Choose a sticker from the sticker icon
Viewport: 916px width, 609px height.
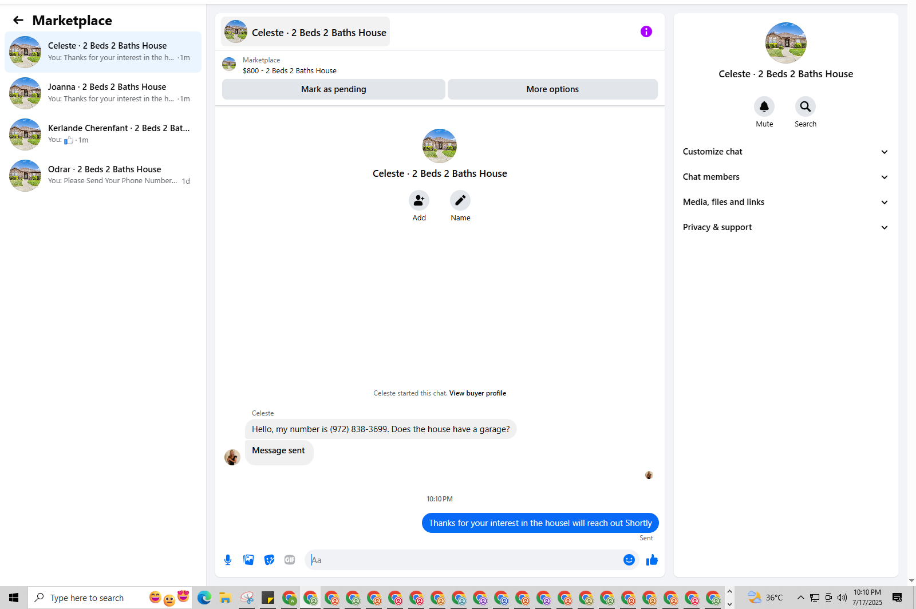tap(269, 560)
